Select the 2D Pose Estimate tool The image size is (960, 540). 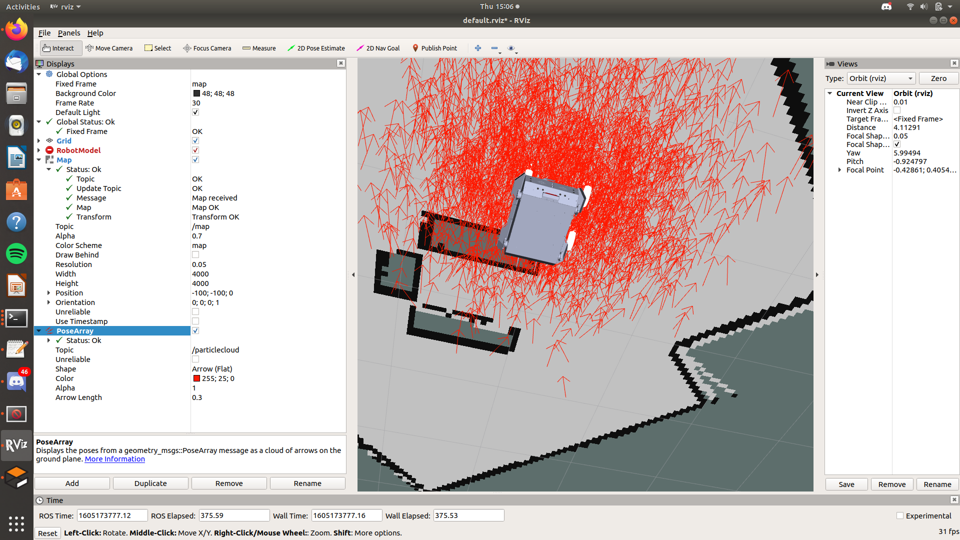click(316, 48)
